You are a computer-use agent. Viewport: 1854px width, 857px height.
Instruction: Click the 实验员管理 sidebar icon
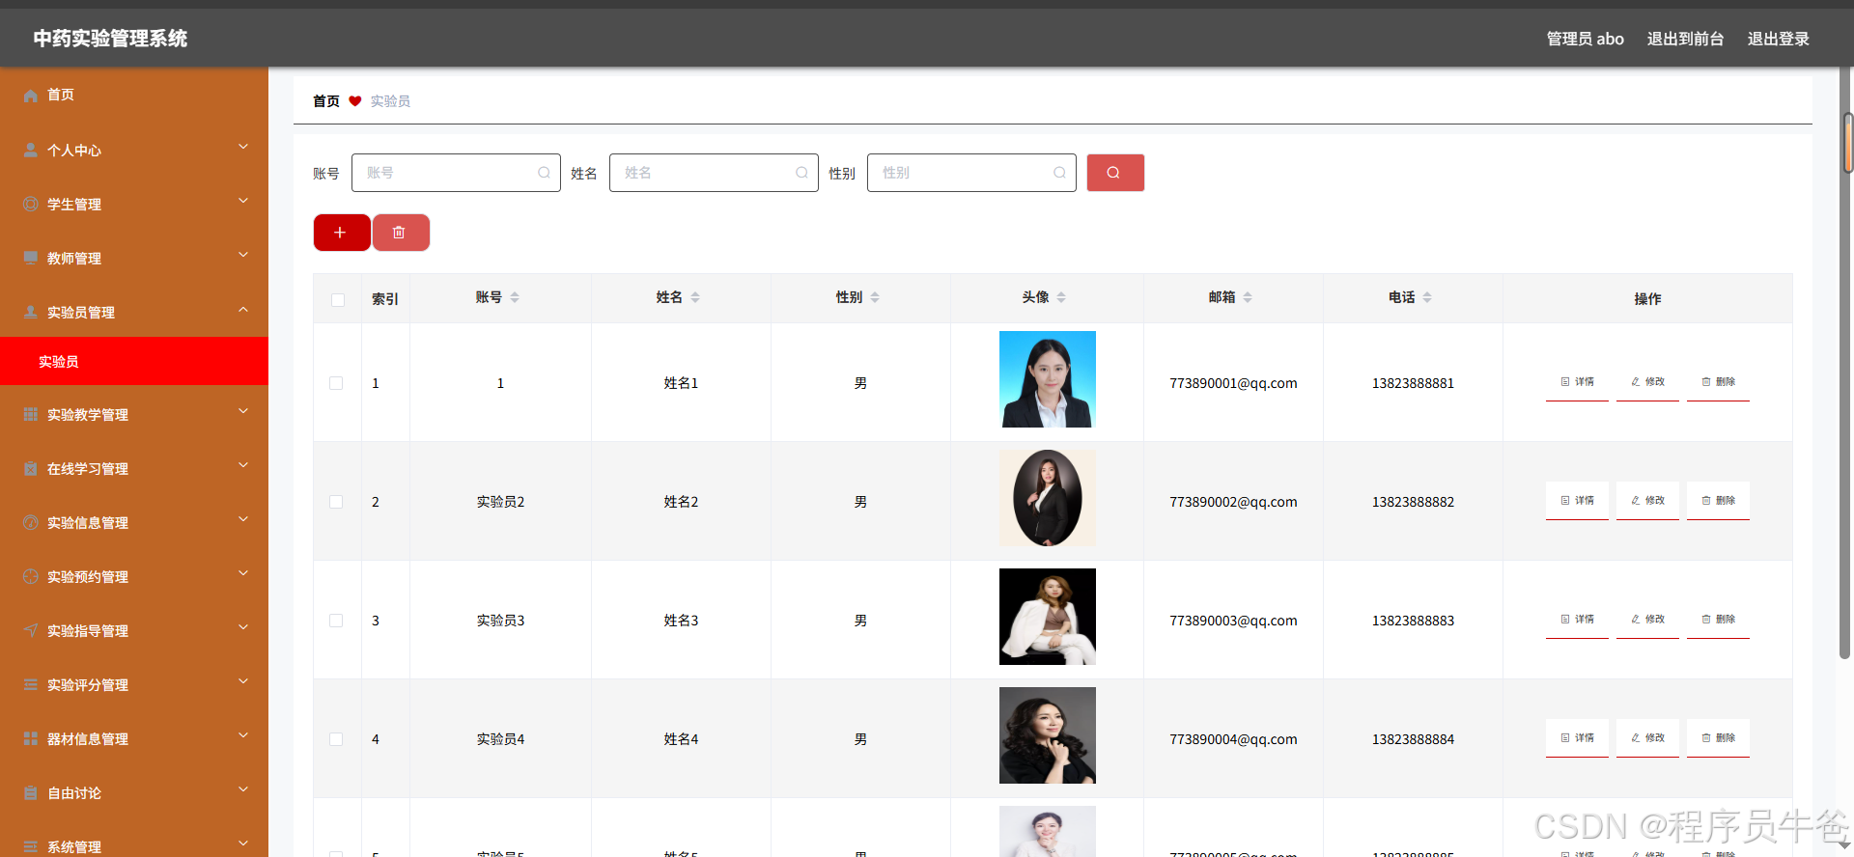pos(31,312)
